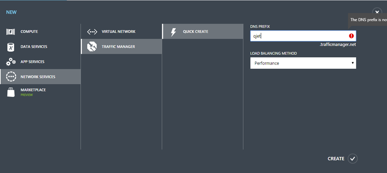Click the DNS prefix validation tooltip

point(368,20)
